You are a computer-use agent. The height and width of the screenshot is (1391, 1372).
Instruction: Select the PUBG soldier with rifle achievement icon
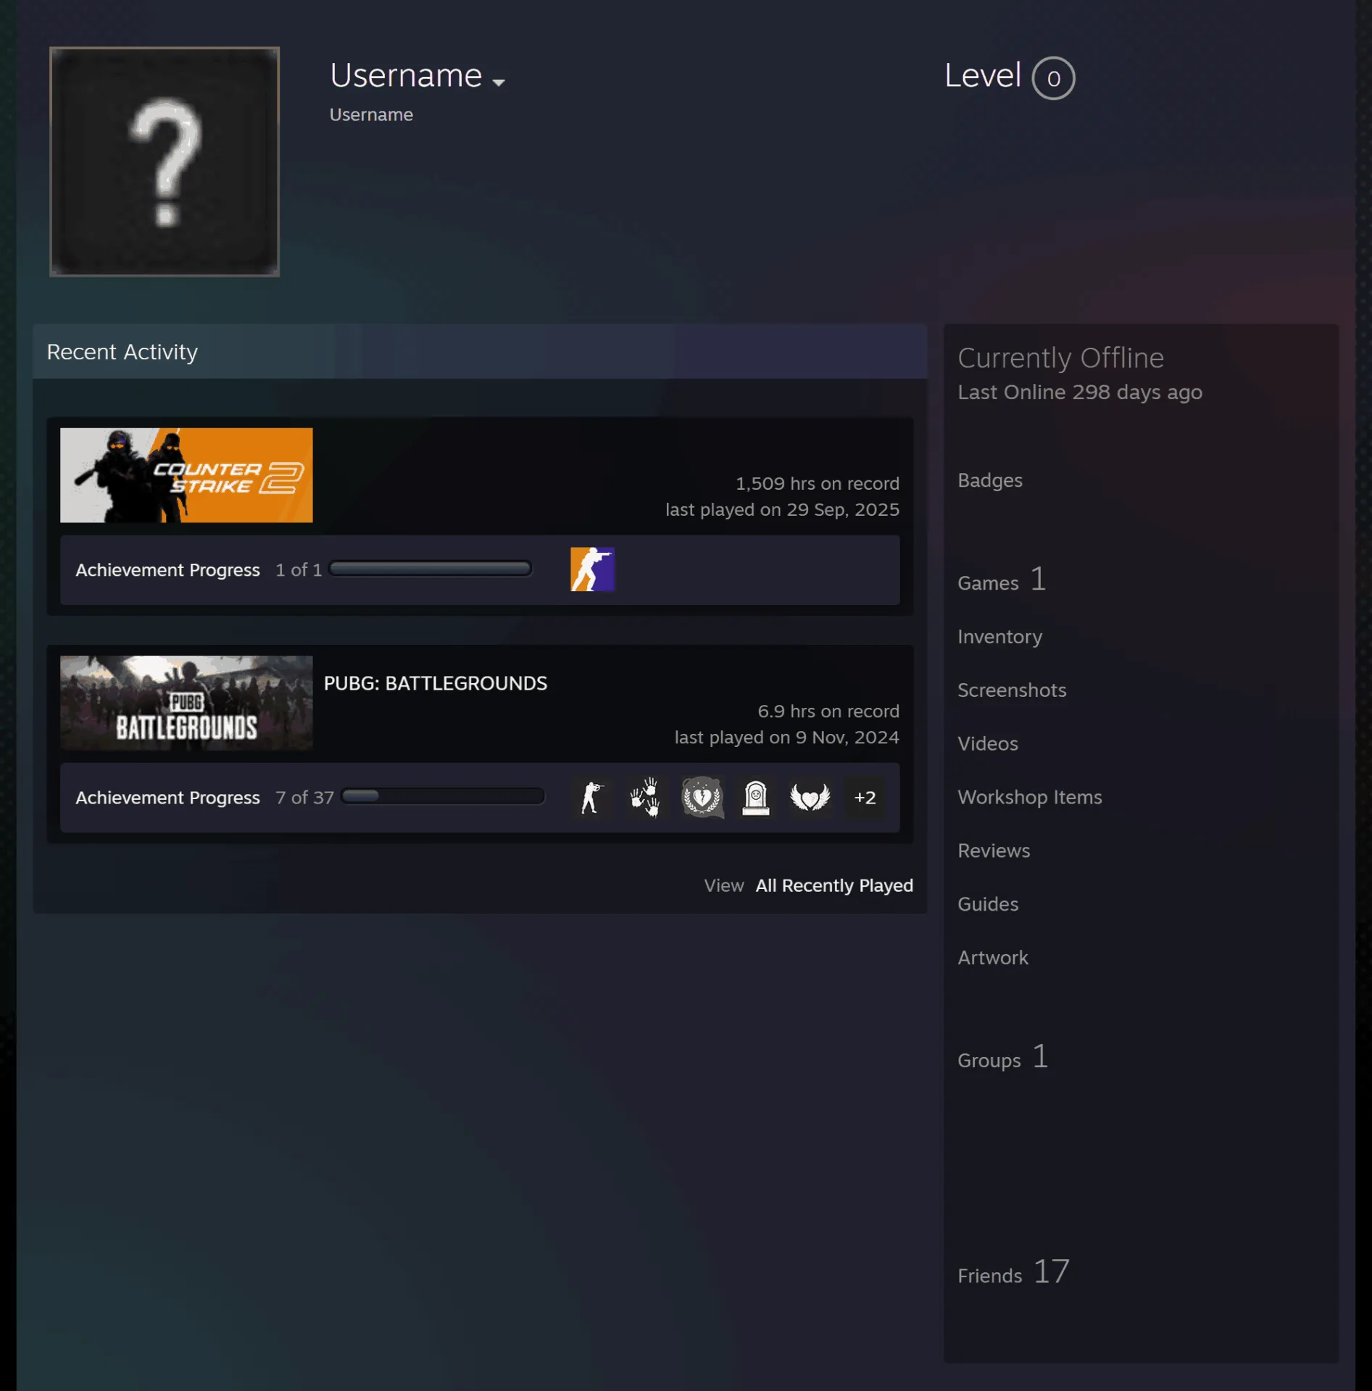point(592,797)
